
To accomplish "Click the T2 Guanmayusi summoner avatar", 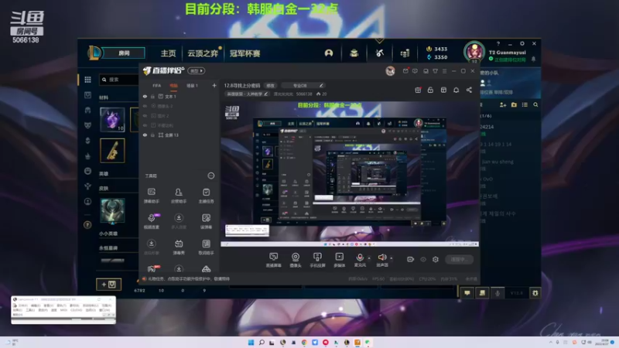I will [x=474, y=52].
